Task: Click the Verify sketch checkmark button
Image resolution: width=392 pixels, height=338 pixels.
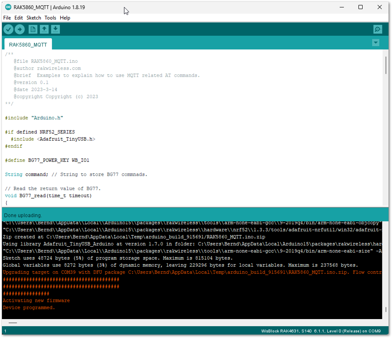Action: coord(8,29)
